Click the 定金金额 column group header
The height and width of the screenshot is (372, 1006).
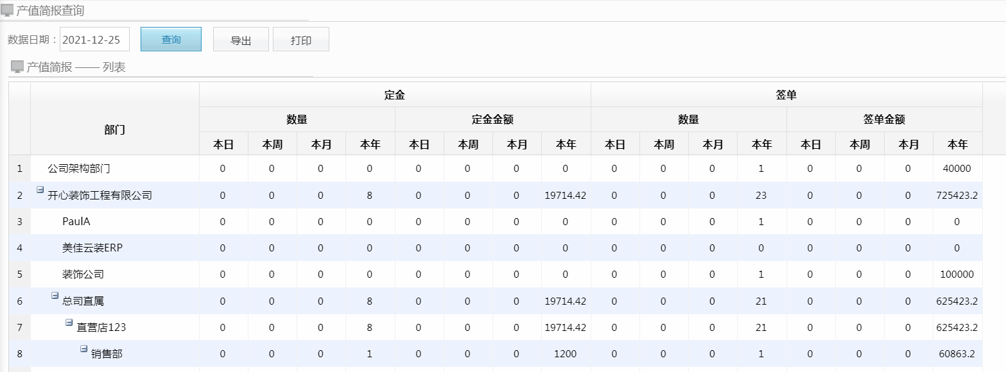[x=492, y=119]
